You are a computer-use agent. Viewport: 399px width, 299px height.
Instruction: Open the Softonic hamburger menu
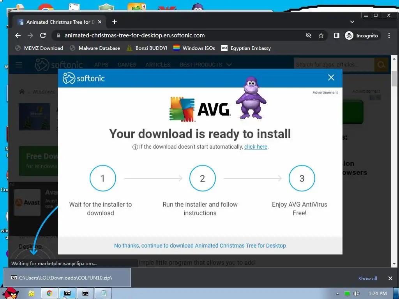[x=19, y=65]
